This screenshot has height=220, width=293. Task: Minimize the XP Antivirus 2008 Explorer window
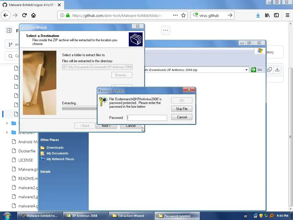point(242,43)
